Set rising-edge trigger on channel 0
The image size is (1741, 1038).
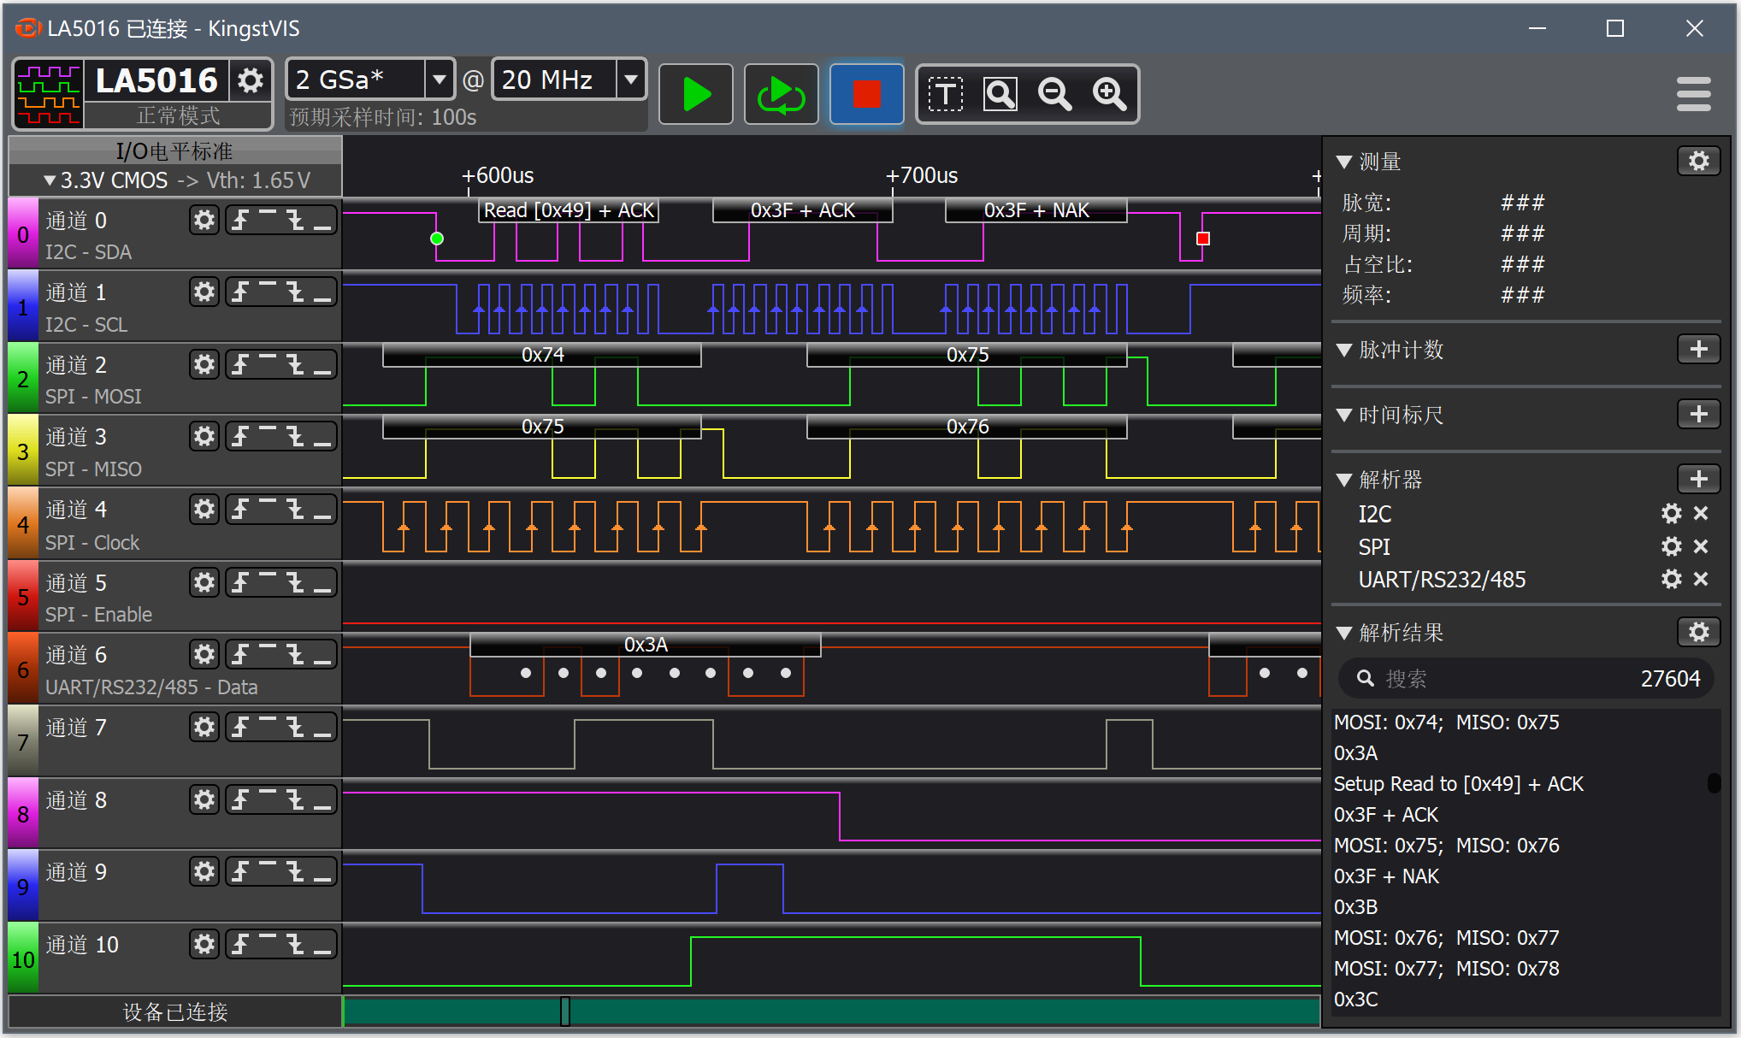point(240,221)
